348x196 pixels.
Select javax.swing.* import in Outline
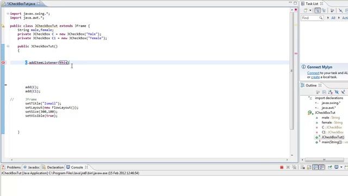click(331, 103)
